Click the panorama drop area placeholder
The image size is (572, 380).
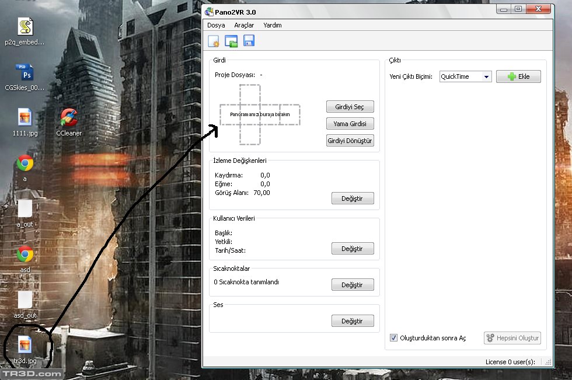259,114
